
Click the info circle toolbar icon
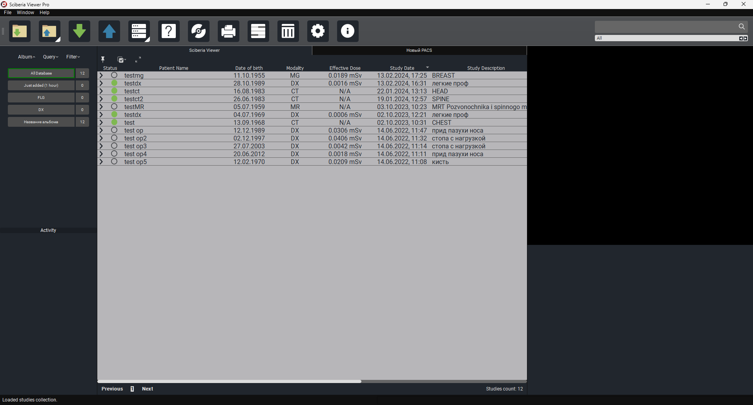click(x=348, y=31)
